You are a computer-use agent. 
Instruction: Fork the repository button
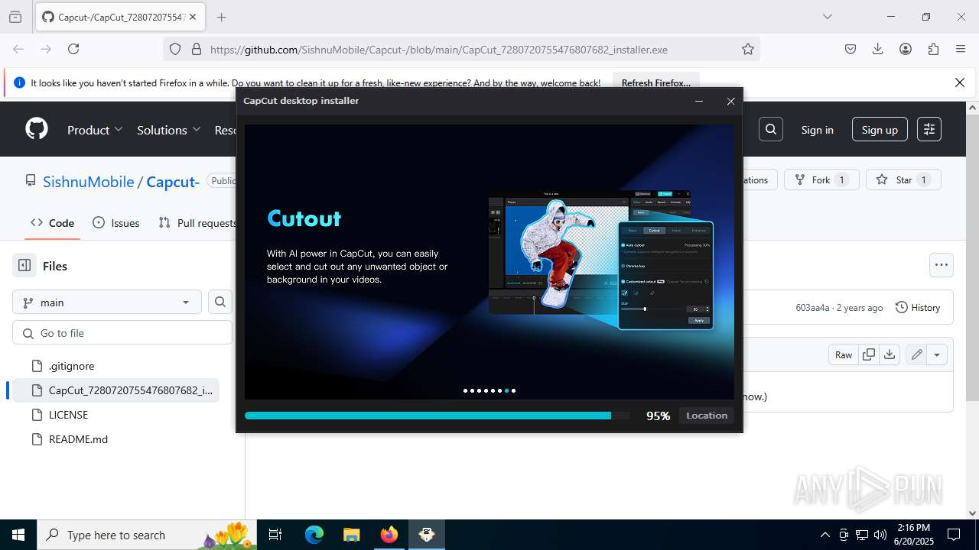tap(821, 180)
